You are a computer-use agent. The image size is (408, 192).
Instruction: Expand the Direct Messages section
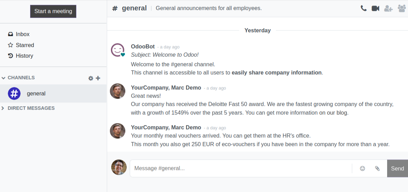point(28,108)
